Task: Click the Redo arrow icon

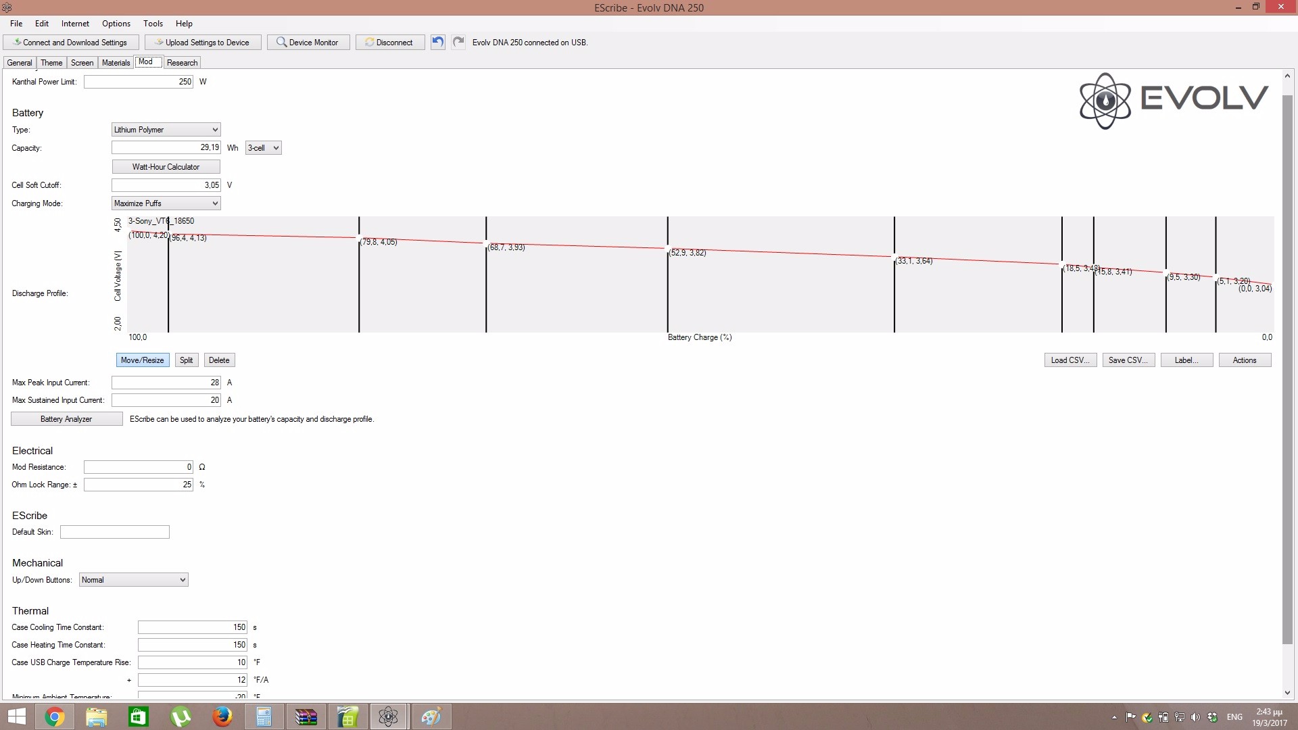Action: click(458, 42)
